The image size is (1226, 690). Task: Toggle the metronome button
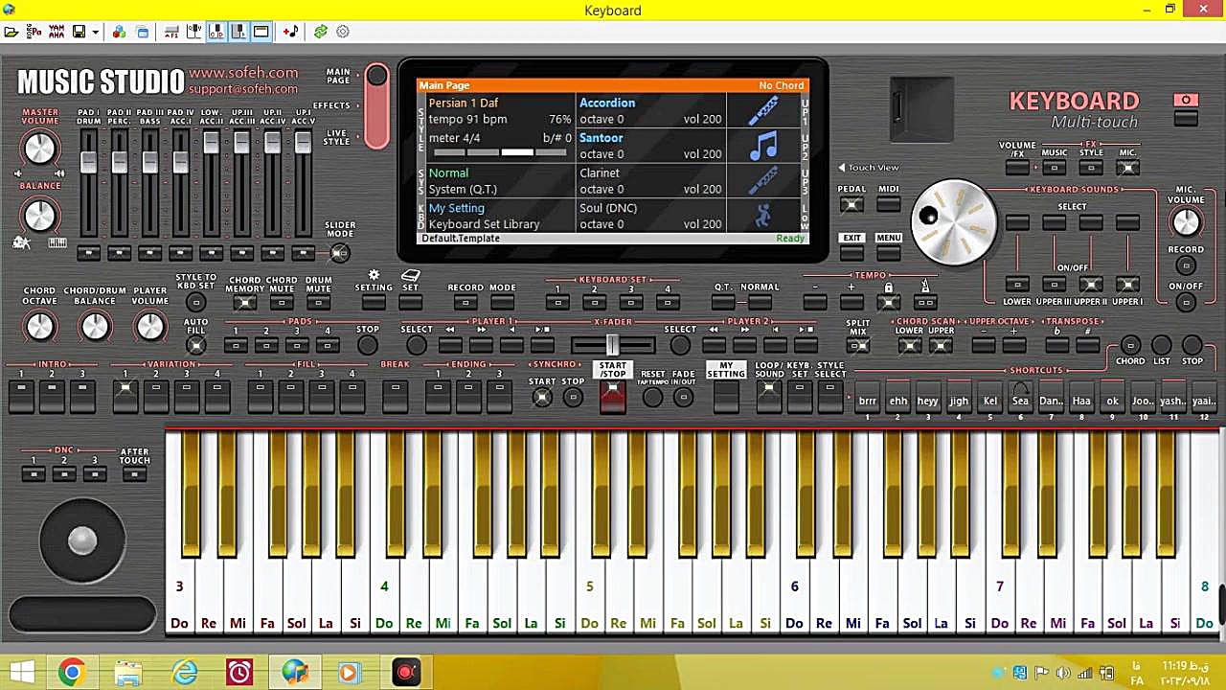tap(925, 303)
